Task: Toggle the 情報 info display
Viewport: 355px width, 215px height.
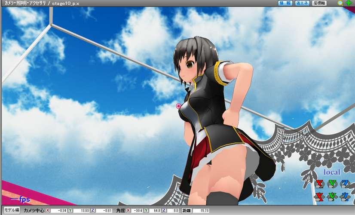Action: (x=285, y=3)
